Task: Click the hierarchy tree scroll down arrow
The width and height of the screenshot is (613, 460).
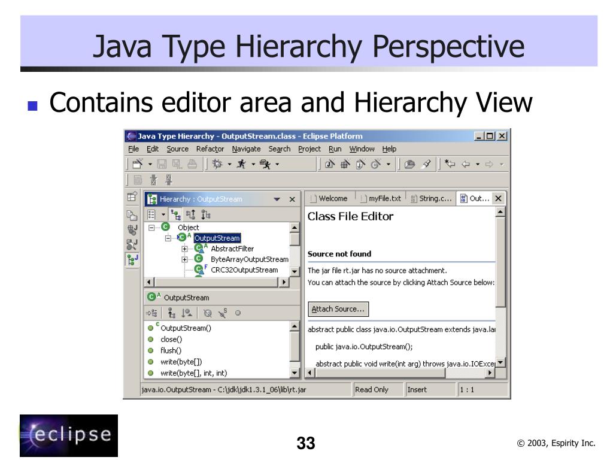Action: click(295, 271)
